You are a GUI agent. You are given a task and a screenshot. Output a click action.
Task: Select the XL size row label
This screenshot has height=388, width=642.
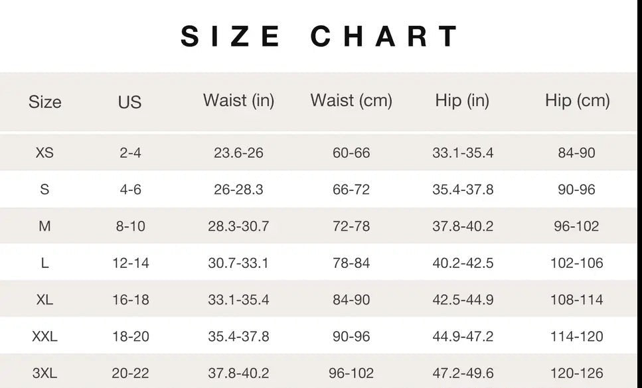click(44, 300)
